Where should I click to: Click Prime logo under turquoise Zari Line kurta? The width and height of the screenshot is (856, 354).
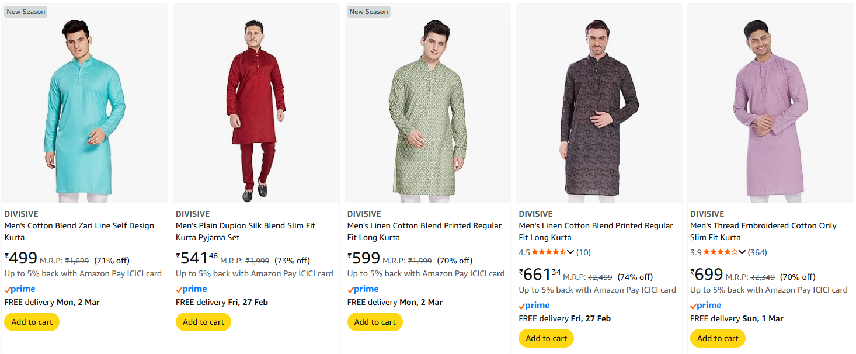(20, 289)
